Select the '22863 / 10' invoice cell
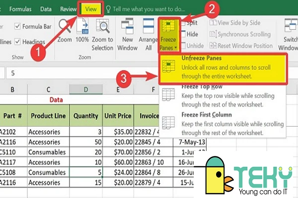The height and width of the screenshot is (198, 298). click(153, 162)
